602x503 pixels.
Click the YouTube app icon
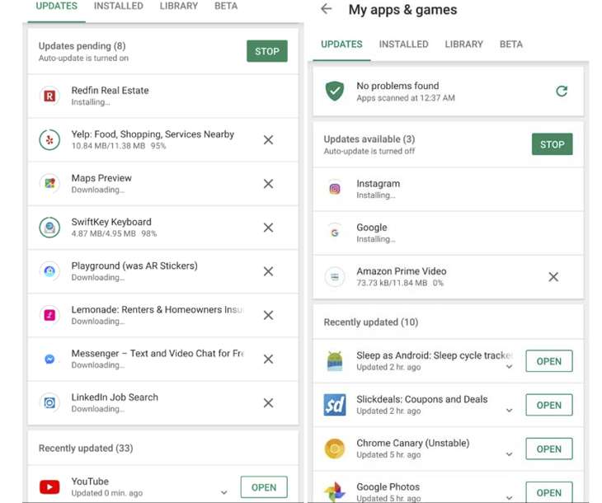point(49,487)
